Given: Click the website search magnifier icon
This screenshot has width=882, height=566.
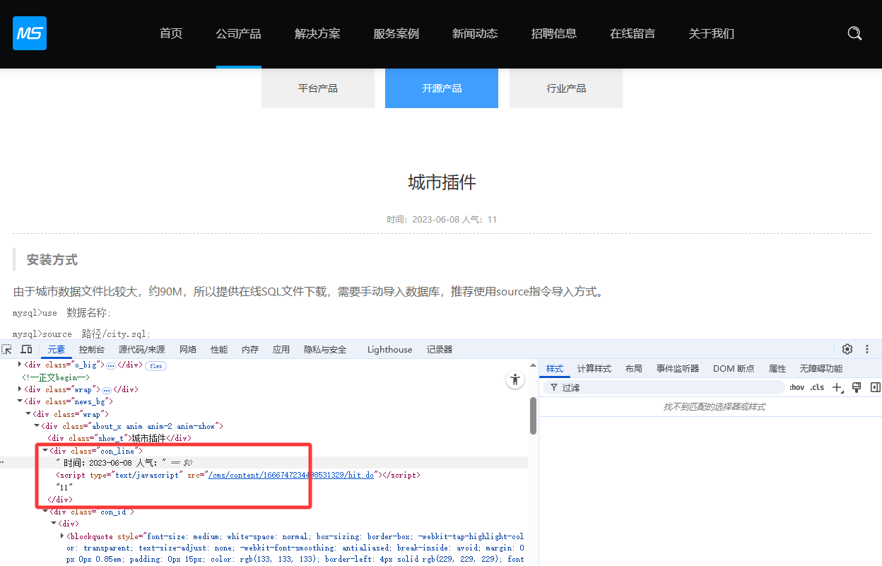Looking at the screenshot, I should [854, 33].
